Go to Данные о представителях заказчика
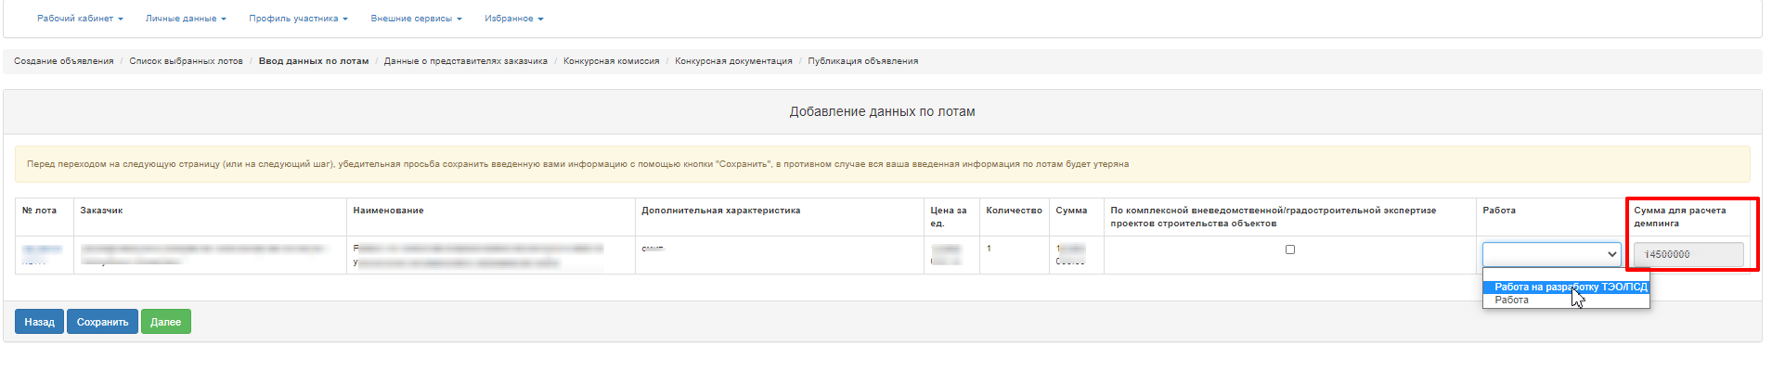This screenshot has width=1772, height=371. 465,61
